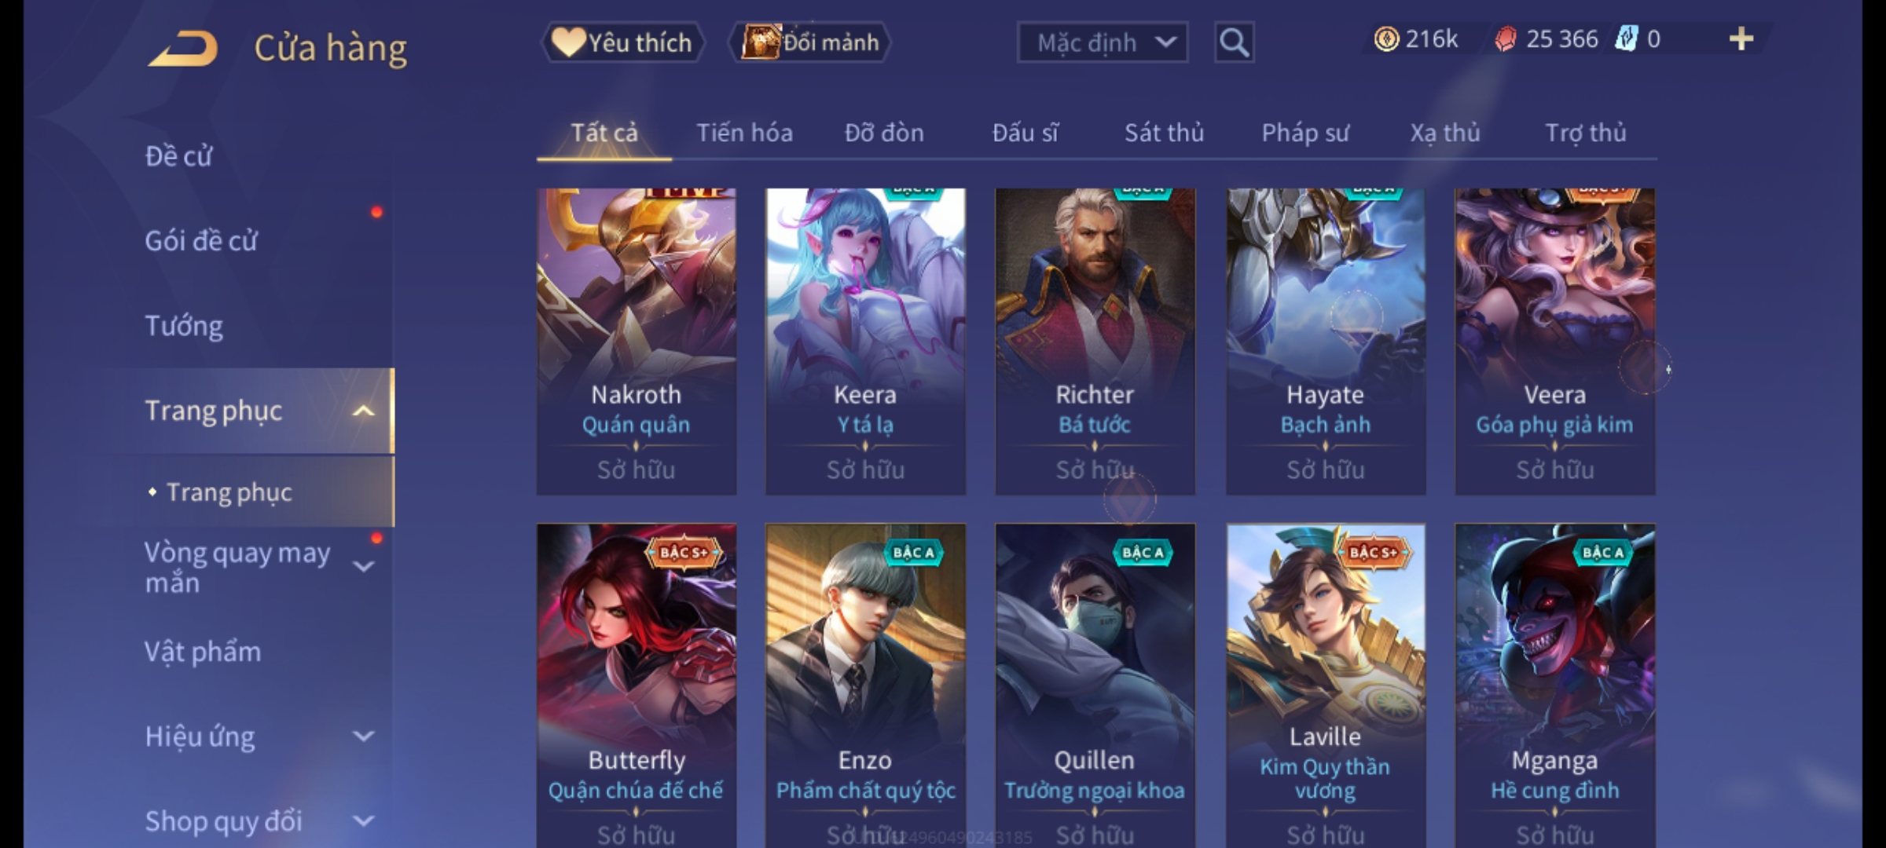Click the gold coin balance icon
Viewport: 1886px width, 848px height.
tap(1386, 39)
